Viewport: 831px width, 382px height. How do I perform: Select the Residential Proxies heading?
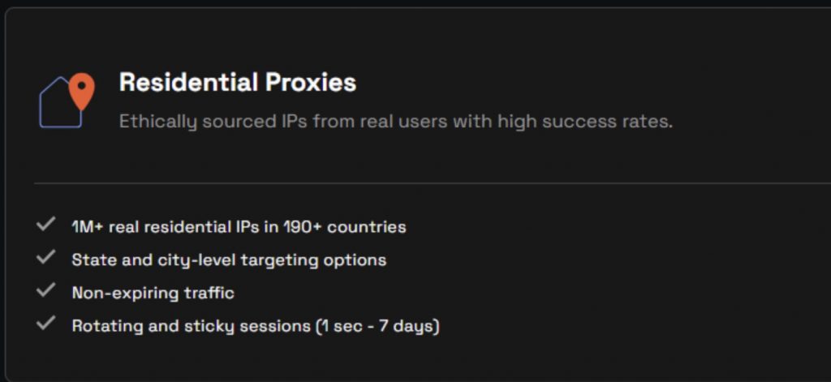[x=237, y=83]
